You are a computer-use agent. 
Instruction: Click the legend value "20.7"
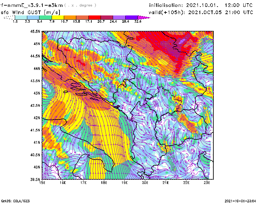tap(101, 21)
